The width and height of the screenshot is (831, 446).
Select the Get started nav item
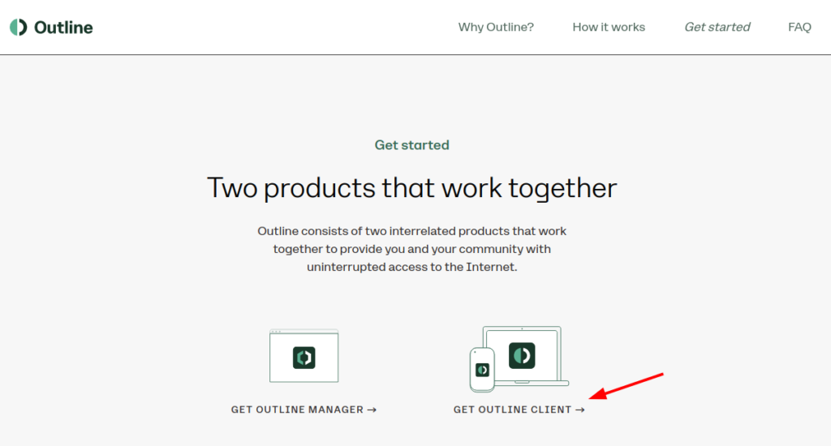(717, 27)
